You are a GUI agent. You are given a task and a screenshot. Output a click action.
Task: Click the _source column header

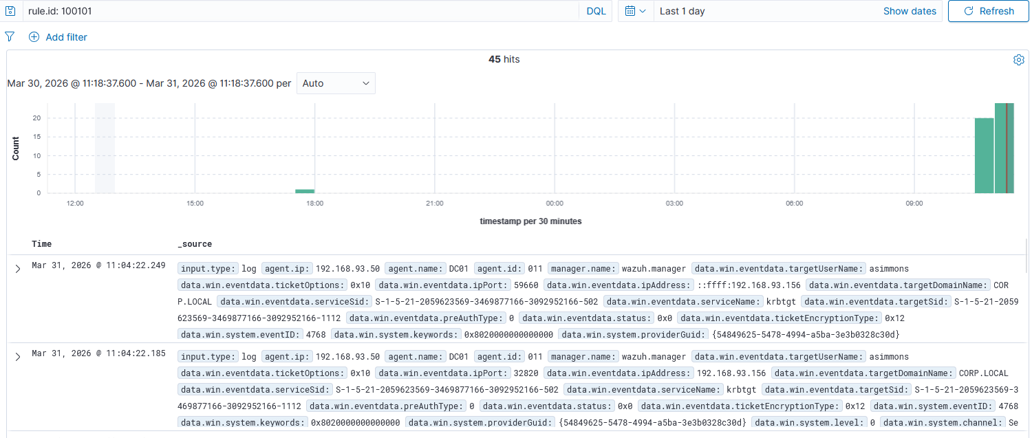tap(195, 244)
